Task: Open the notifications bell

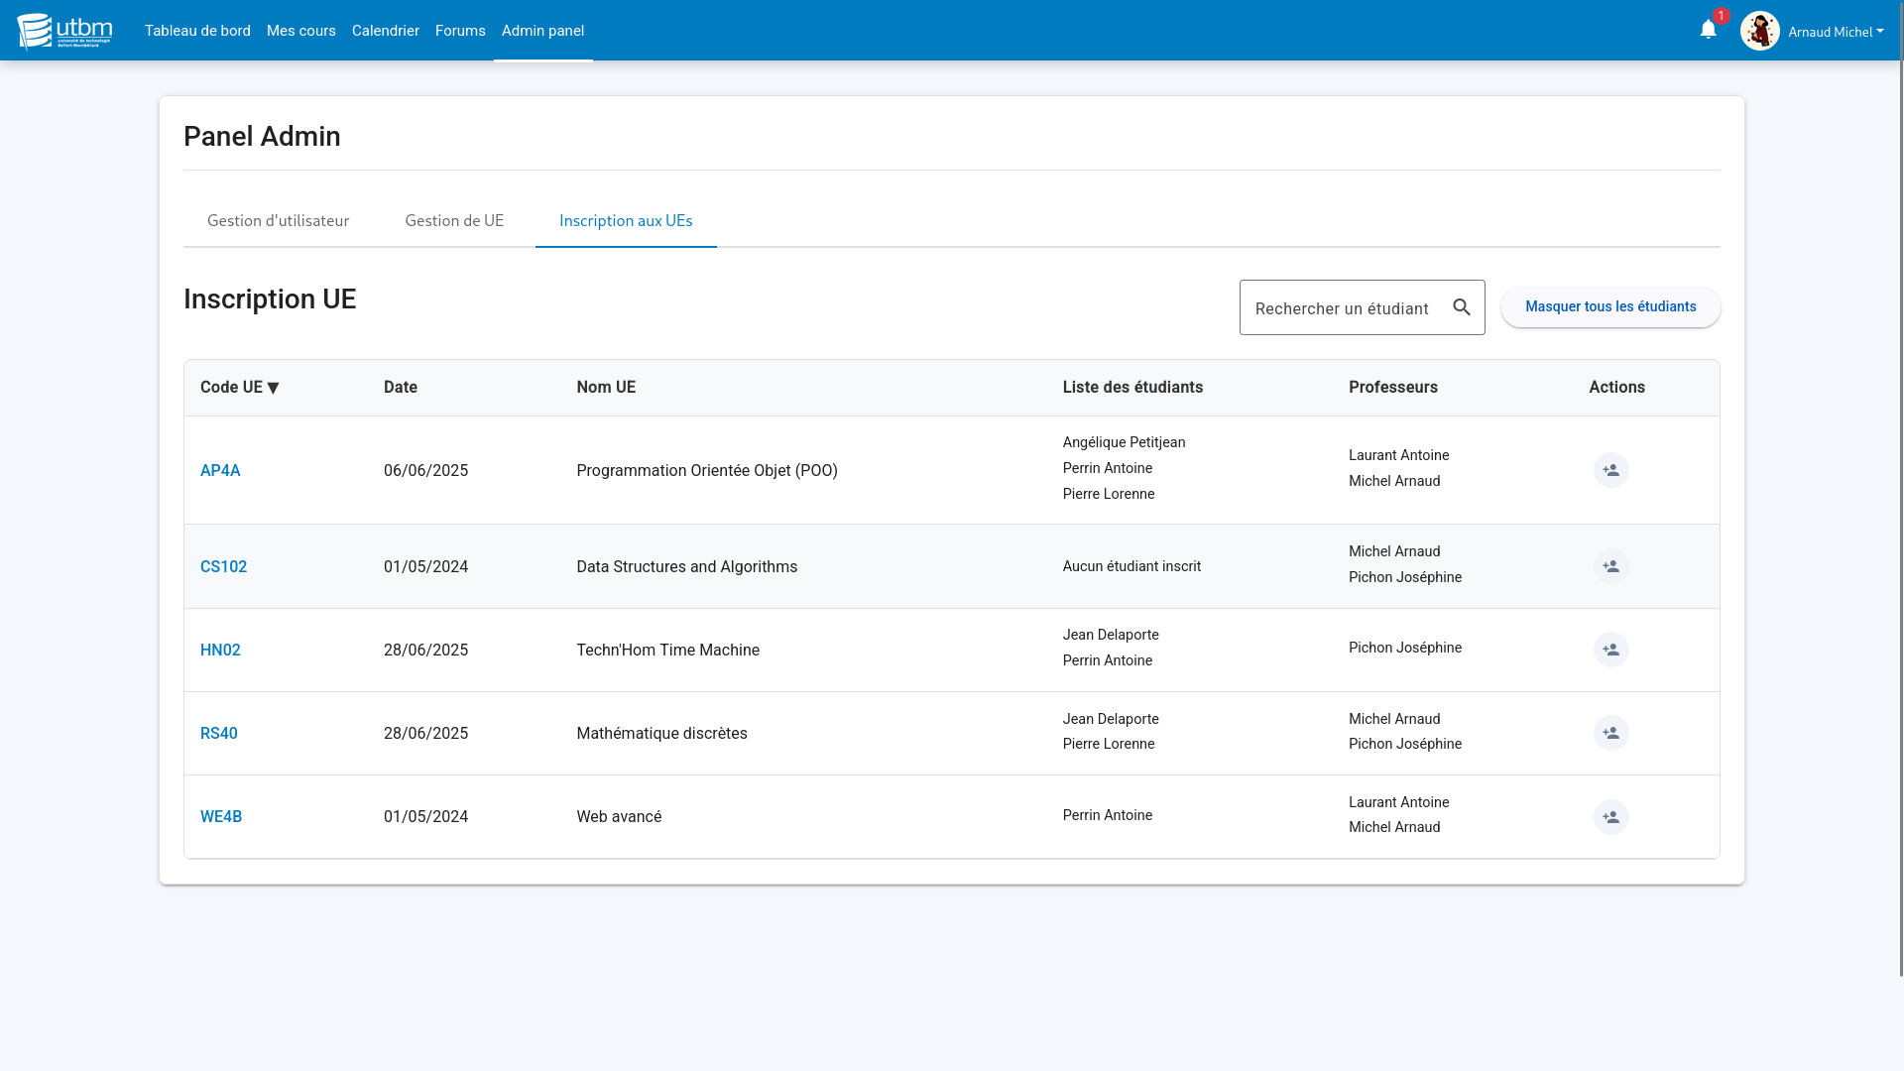Action: [1708, 30]
